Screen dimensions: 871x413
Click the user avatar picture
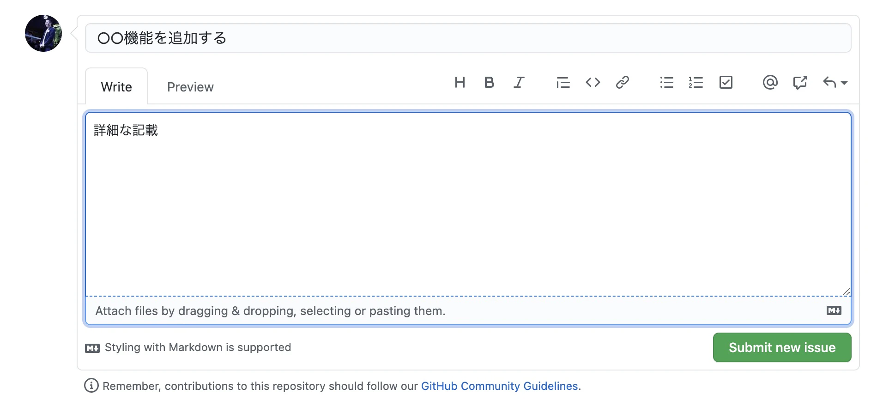43,33
